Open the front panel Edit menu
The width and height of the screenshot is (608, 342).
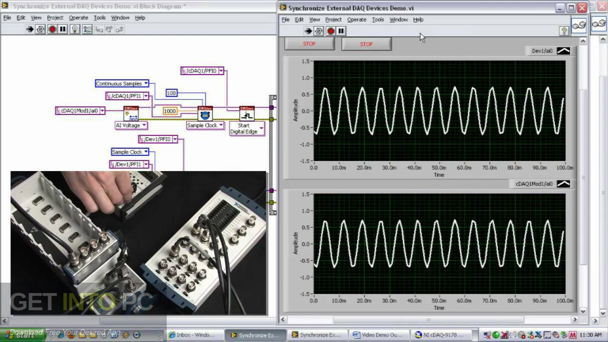pyautogui.click(x=299, y=19)
